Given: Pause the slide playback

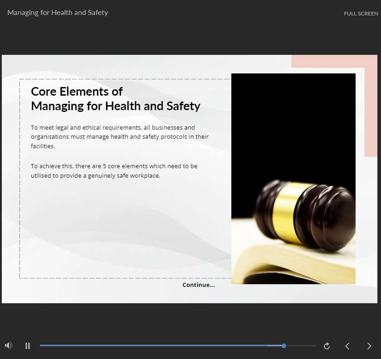Looking at the screenshot, I should [x=28, y=346].
